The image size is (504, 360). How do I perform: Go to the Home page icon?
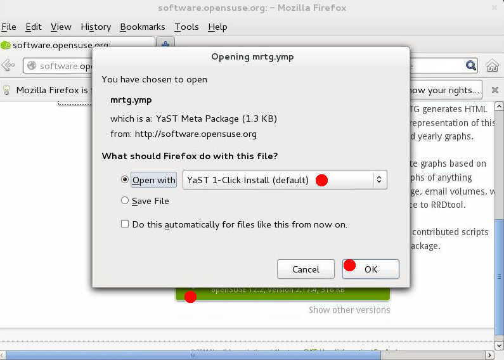tap(492, 65)
